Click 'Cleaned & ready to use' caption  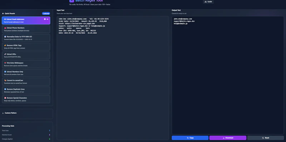[179, 14]
